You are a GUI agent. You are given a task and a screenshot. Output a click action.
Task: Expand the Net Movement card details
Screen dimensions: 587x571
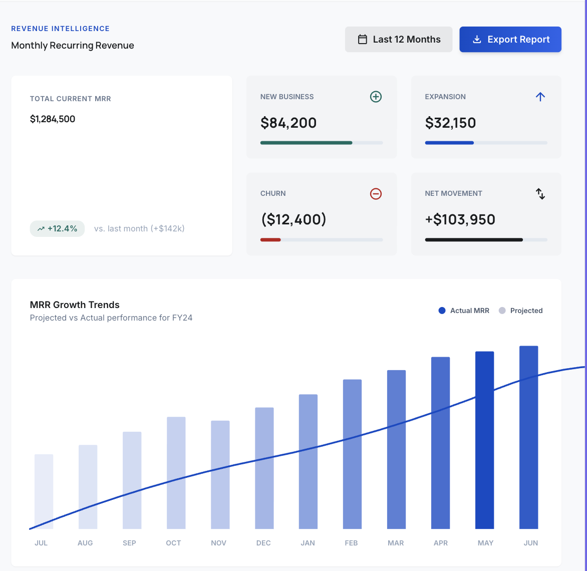coord(486,214)
